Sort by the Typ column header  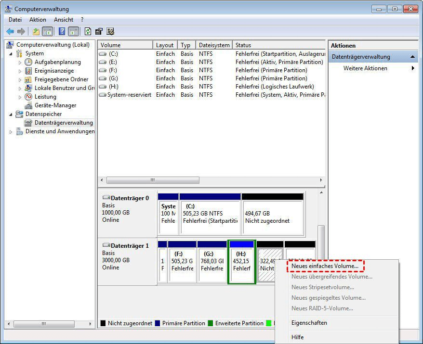pyautogui.click(x=186, y=45)
